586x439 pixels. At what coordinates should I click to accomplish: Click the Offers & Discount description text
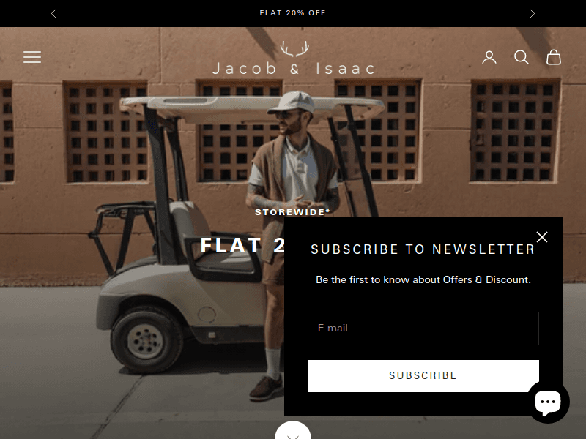coord(423,279)
